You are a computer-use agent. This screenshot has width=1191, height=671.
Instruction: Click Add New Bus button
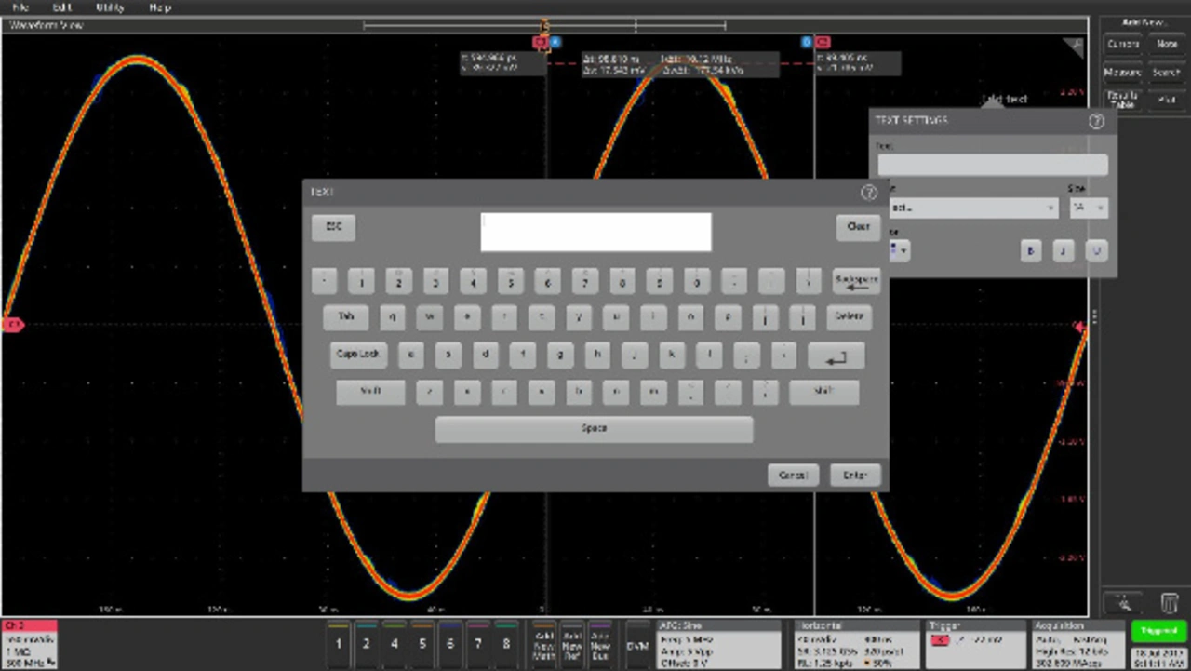pyautogui.click(x=600, y=642)
